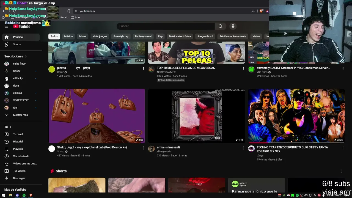Switch to Spotify in the taskbar

point(24,195)
